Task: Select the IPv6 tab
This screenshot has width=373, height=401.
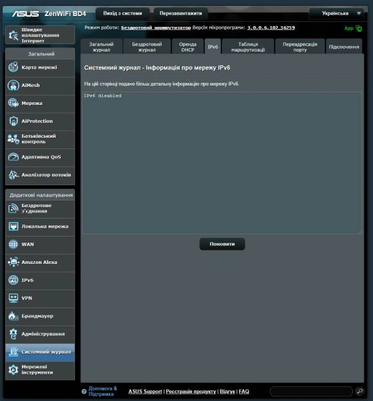Action: pos(213,47)
